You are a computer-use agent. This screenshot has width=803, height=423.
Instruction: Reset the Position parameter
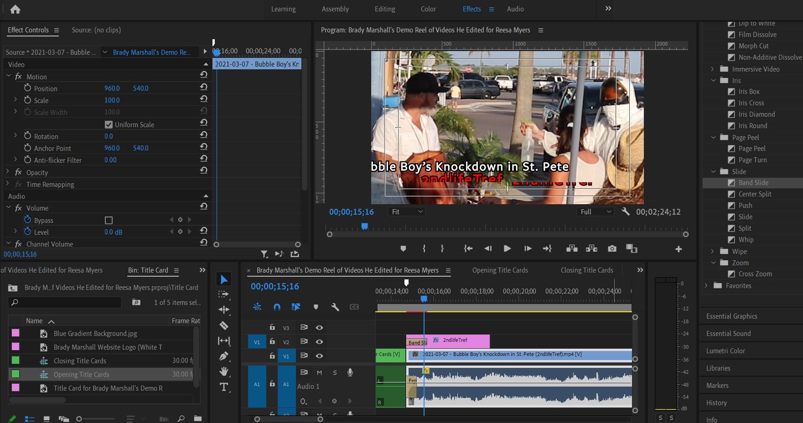click(204, 87)
